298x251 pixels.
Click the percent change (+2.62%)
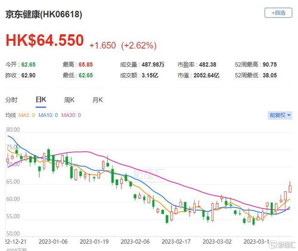click(139, 45)
